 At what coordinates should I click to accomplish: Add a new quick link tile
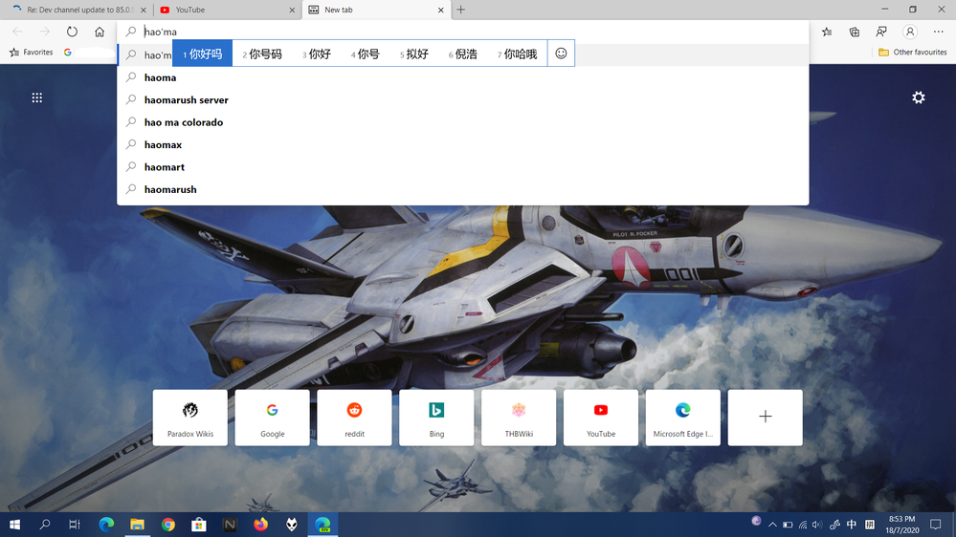coord(766,418)
